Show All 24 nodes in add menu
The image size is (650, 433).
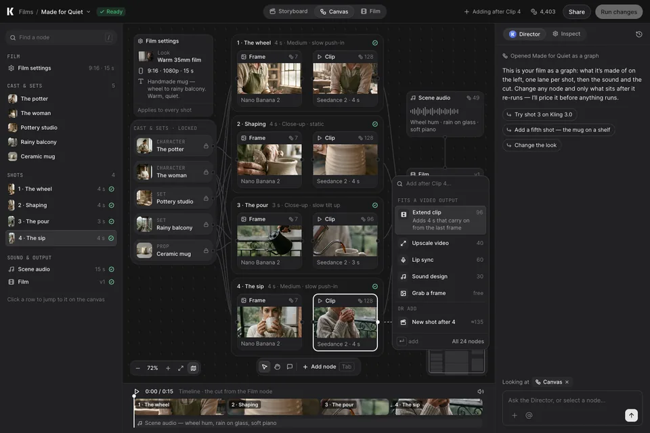click(x=468, y=342)
